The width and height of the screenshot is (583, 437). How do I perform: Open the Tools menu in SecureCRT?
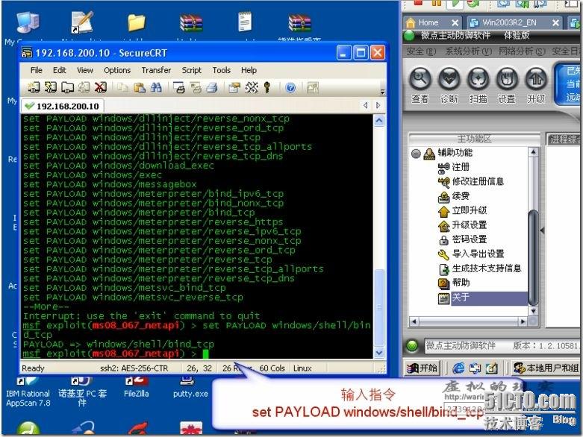tap(221, 70)
